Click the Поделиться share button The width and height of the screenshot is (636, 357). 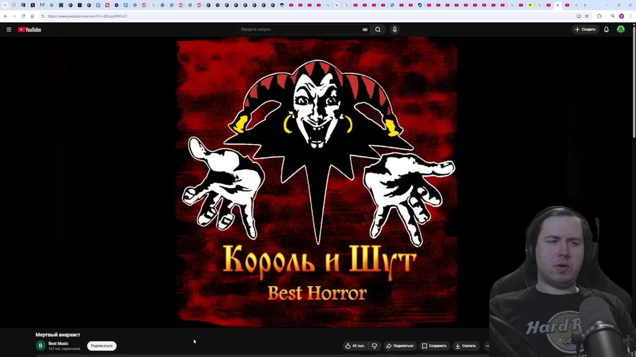click(x=400, y=346)
